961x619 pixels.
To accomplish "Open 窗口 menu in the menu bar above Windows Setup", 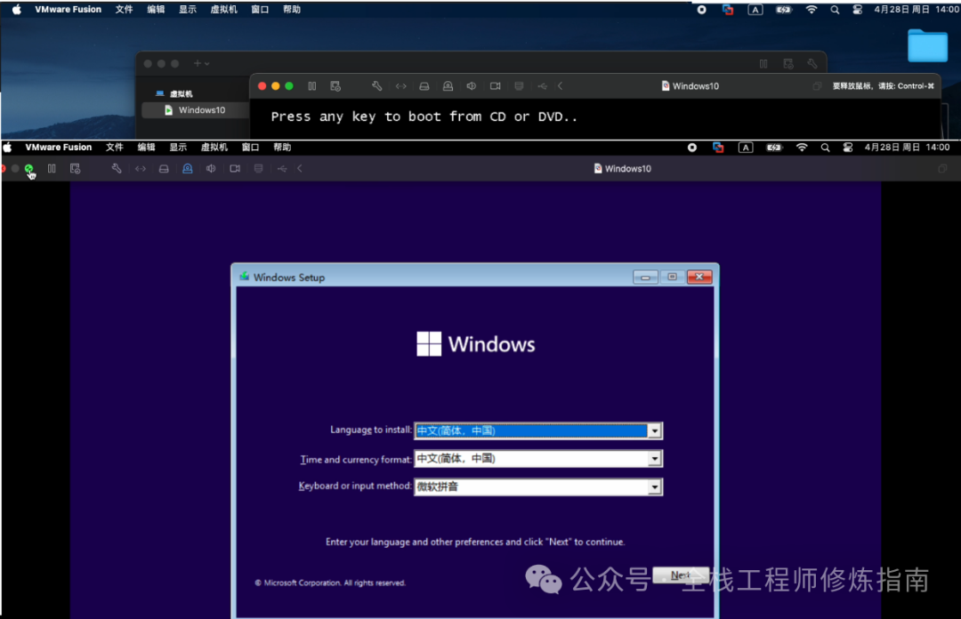I will click(x=250, y=147).
